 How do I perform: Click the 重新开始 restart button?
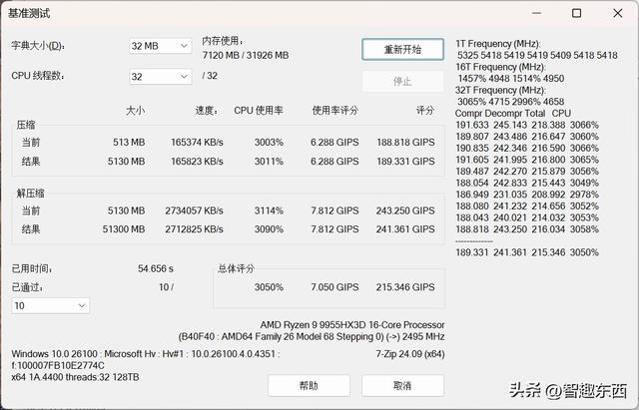(402, 50)
